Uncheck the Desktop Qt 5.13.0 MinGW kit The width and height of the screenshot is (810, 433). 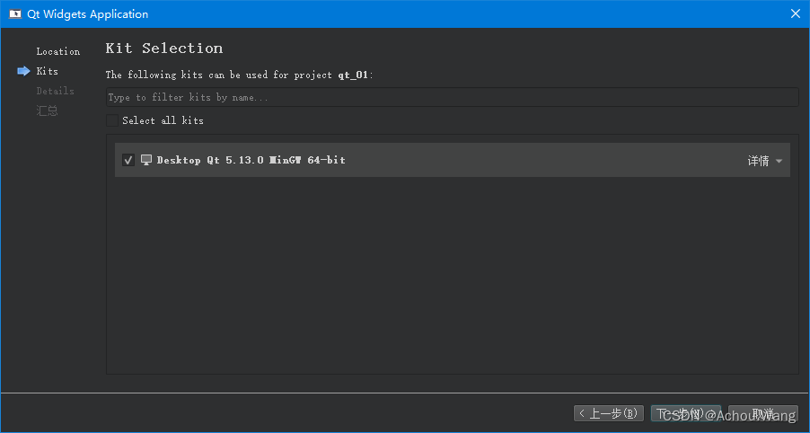click(128, 160)
